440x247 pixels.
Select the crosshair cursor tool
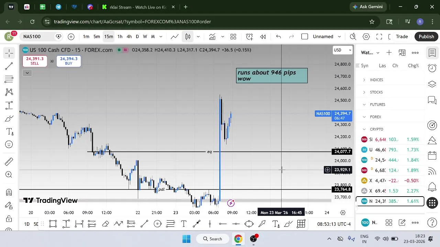(9, 53)
